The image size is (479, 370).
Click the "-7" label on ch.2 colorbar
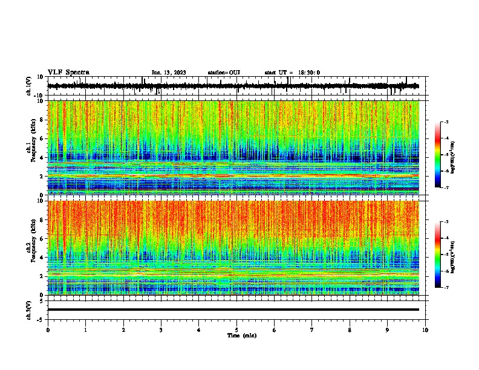446,287
